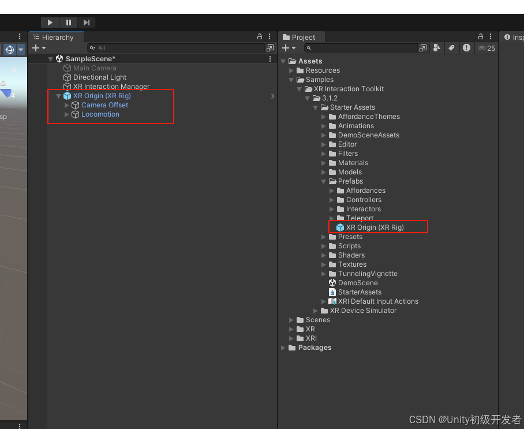Collapse XR Origin (XR Rig) in Hierarchy

58,96
